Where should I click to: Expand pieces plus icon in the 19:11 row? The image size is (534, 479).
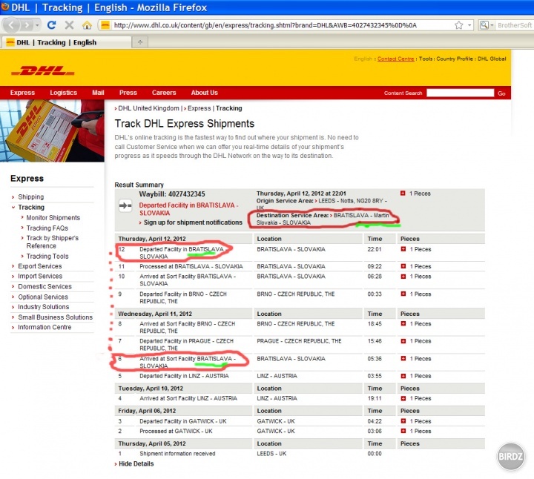(403, 398)
